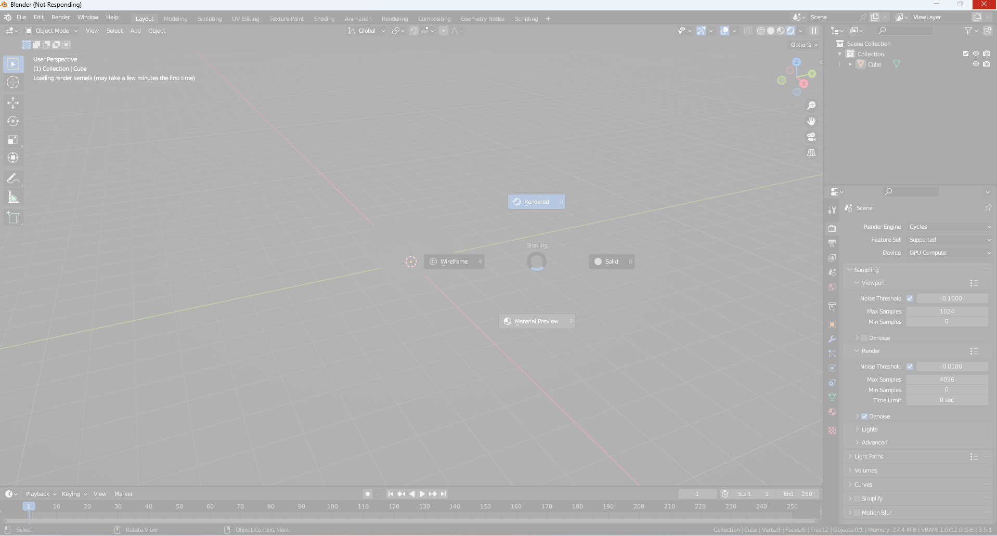Screen dimensions: 997x536
Task: Open the File menu
Action: pyautogui.click(x=21, y=17)
